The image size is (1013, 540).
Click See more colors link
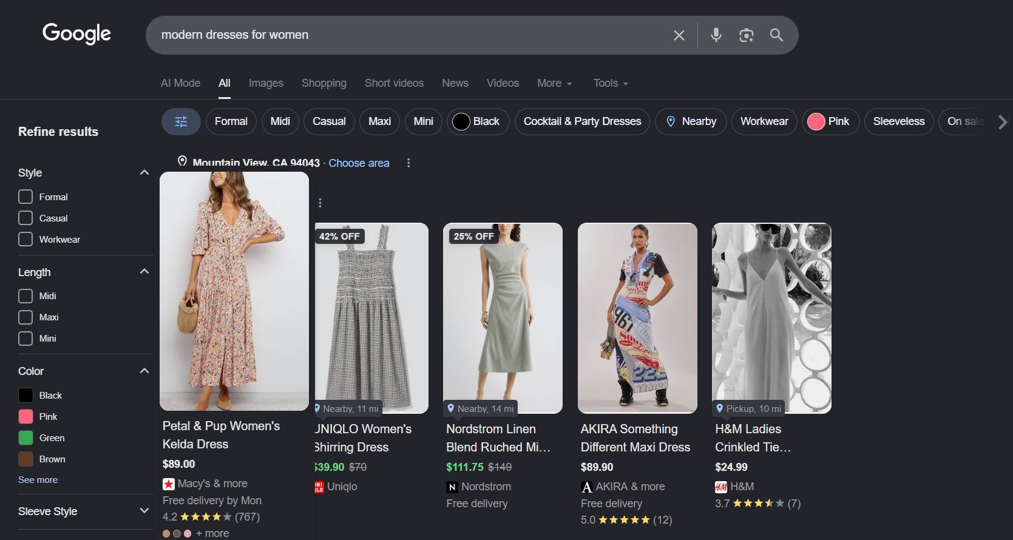[38, 479]
